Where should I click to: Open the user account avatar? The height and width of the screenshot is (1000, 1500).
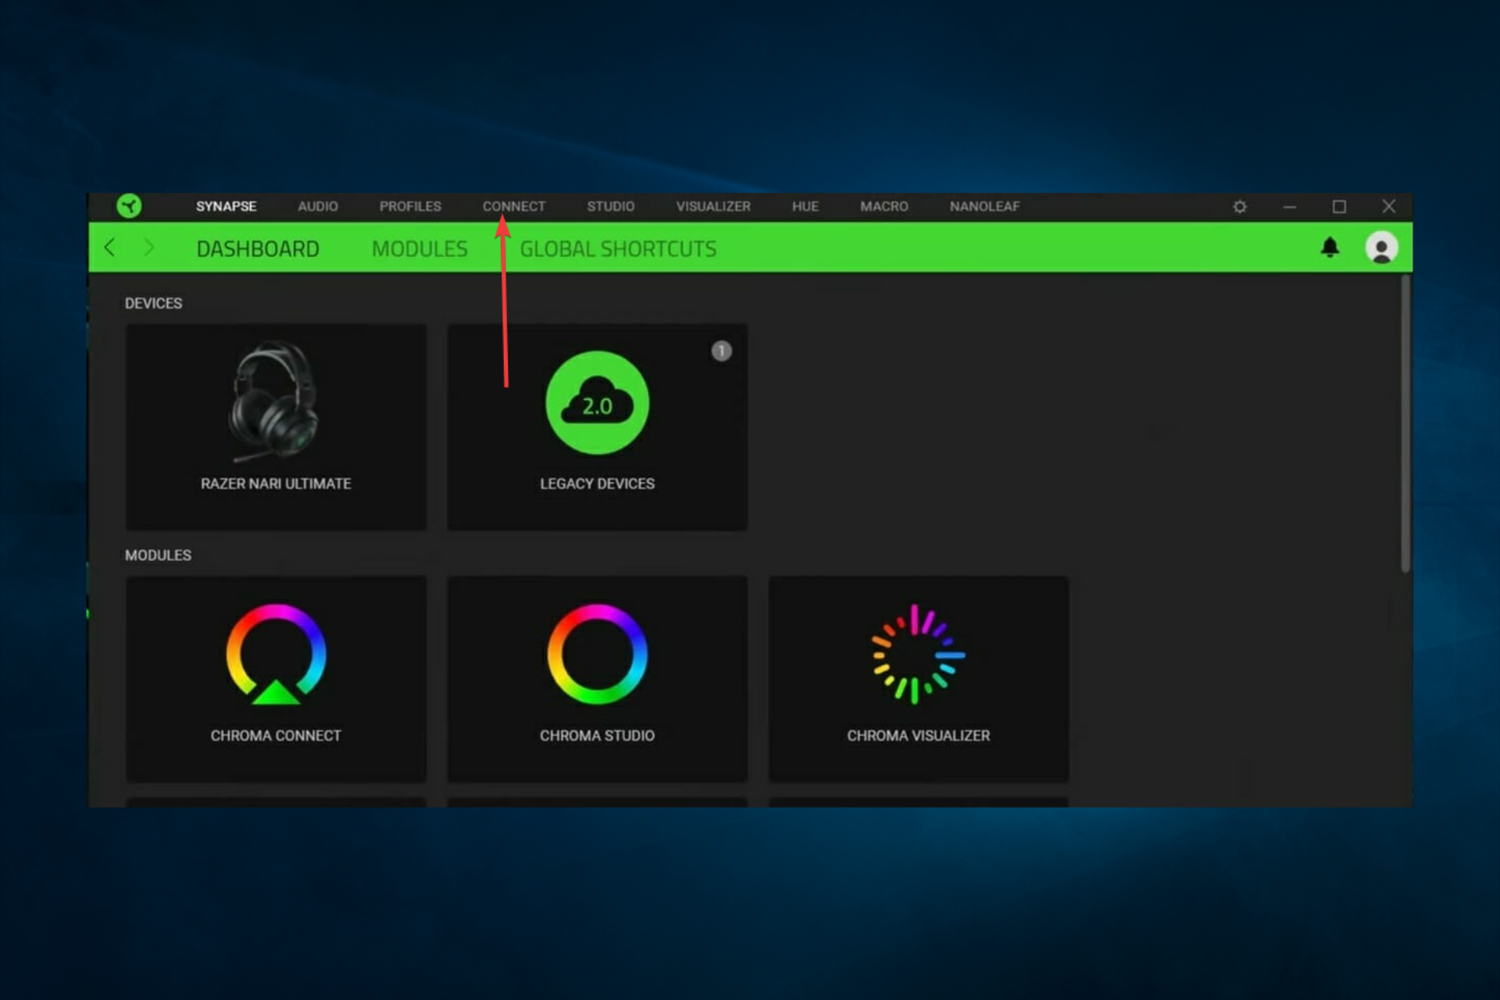pos(1381,248)
